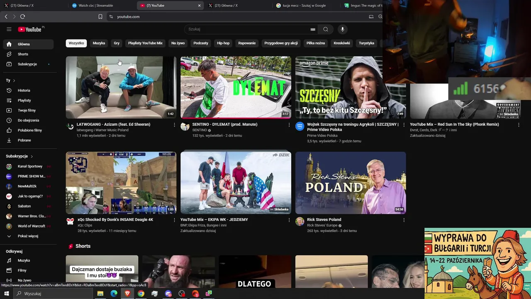Open Google Chrome from taskbar
The height and width of the screenshot is (299, 531).
tap(141, 294)
